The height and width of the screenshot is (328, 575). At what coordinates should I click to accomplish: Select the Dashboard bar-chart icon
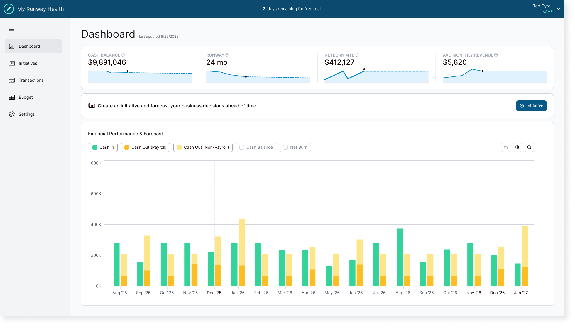coord(11,46)
